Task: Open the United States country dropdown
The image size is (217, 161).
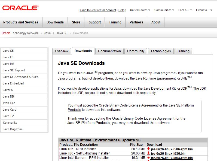Action: click(x=140, y=10)
